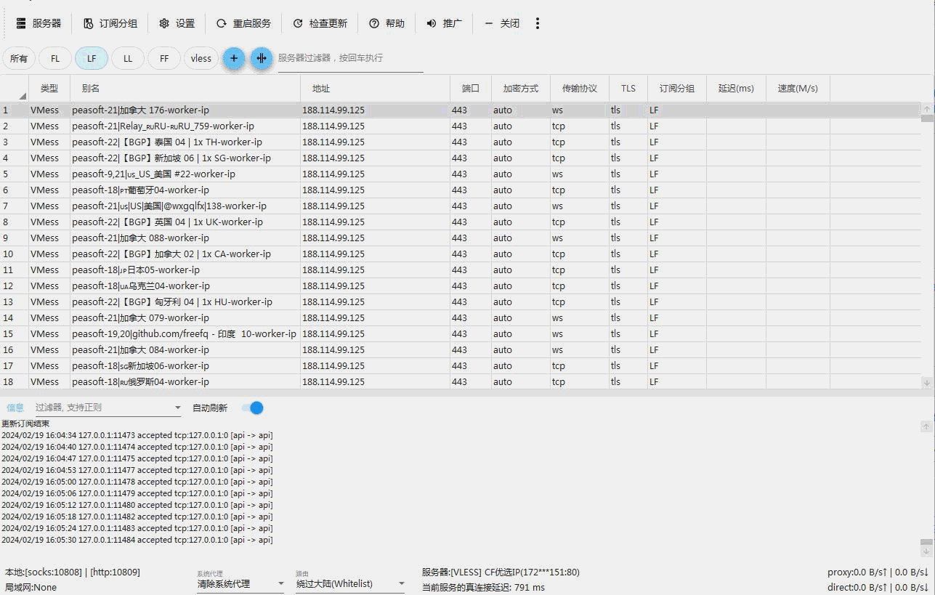Image resolution: width=935 pixels, height=595 pixels.
Task: Click 检查更新 check for updates
Action: click(320, 23)
